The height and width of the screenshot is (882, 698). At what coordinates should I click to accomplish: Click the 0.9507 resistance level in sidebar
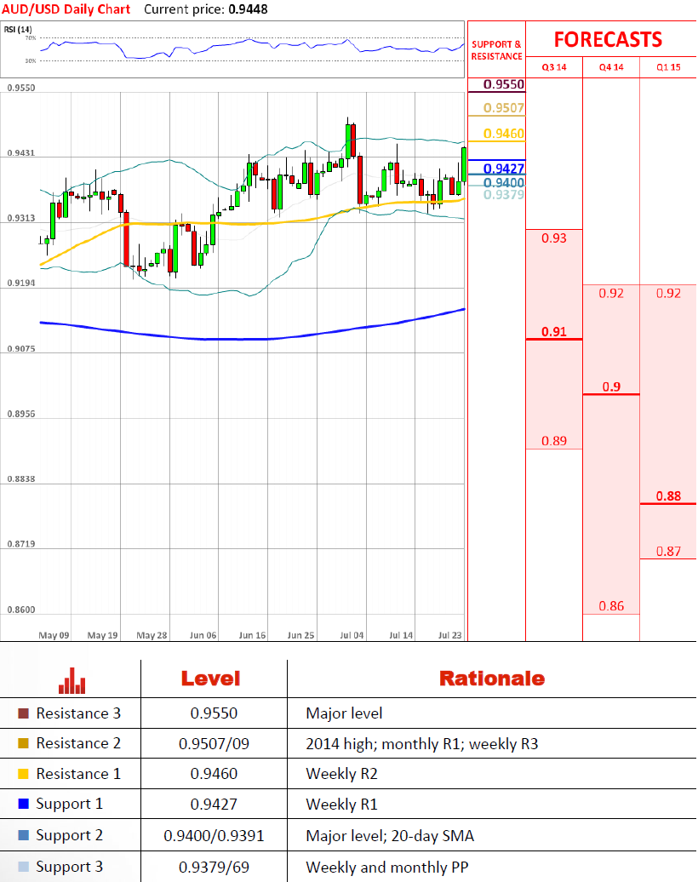503,107
